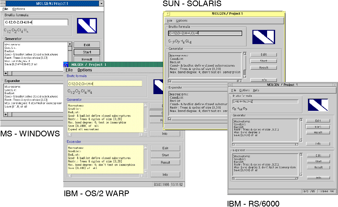Open Options menu in RS/6000 window
Image resolution: width=338 pixels, height=207 pixels.
pos(244,90)
